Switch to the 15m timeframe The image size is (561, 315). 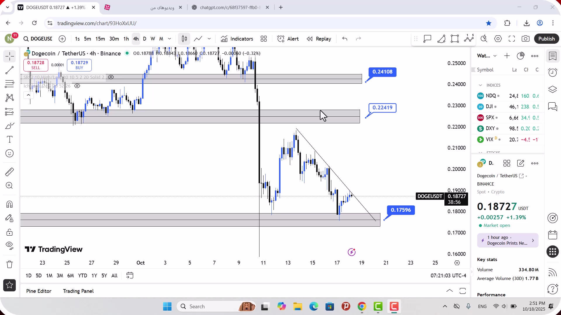[100, 39]
